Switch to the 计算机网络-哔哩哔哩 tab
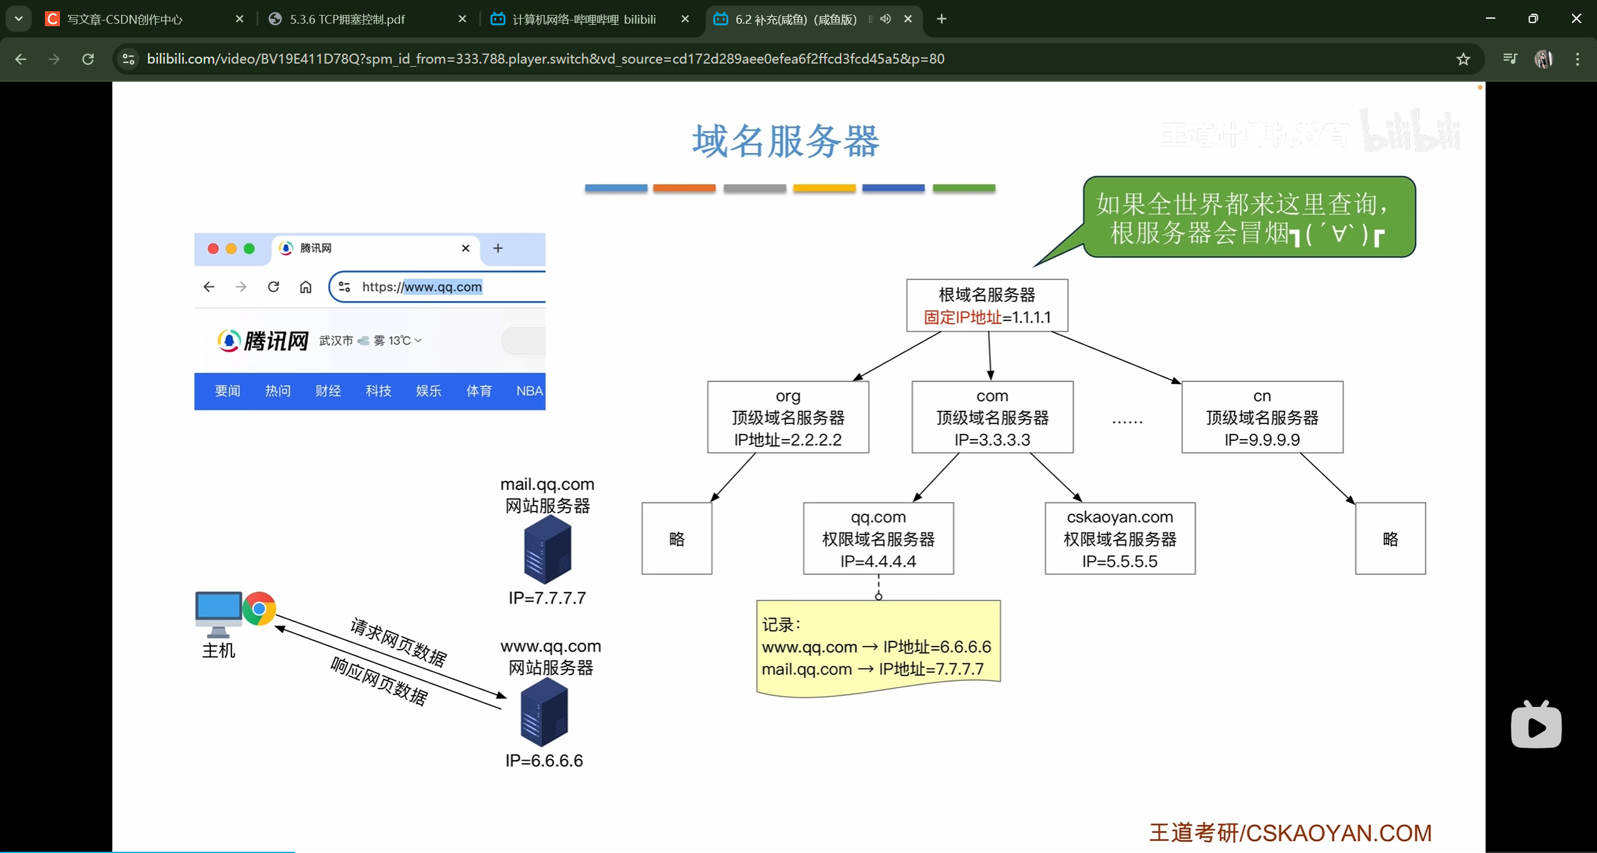 pyautogui.click(x=584, y=19)
